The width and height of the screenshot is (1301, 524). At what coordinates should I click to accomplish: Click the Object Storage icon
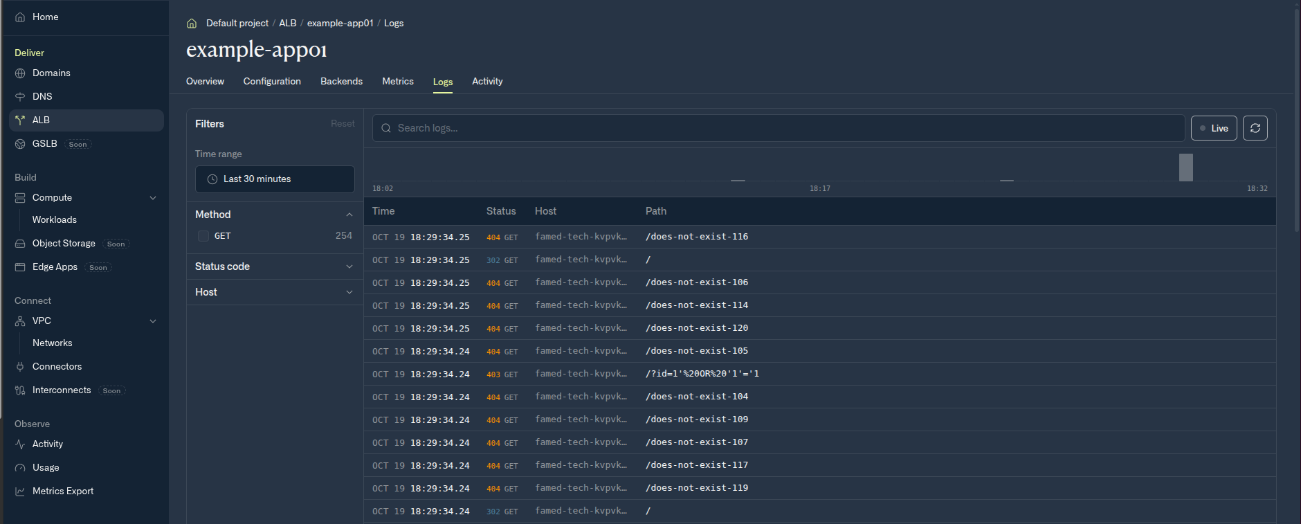20,244
